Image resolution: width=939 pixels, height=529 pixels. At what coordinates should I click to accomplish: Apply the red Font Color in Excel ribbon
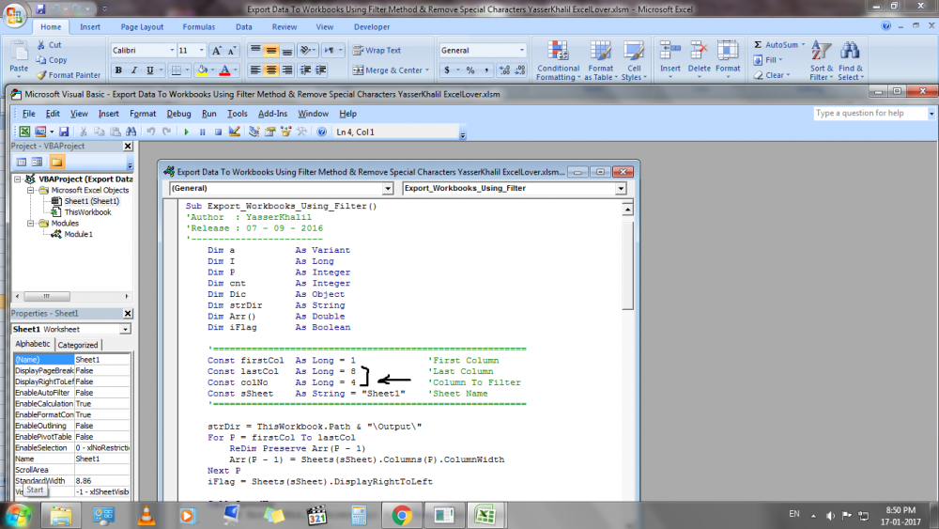(x=225, y=70)
